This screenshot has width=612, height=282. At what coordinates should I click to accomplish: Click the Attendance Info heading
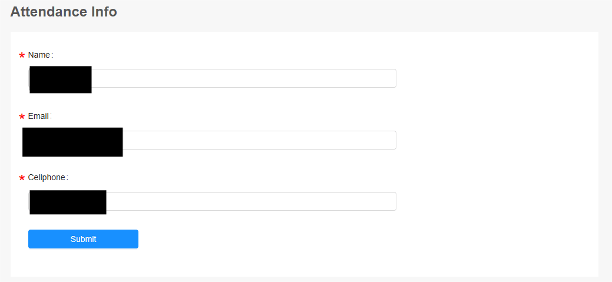[x=64, y=11]
